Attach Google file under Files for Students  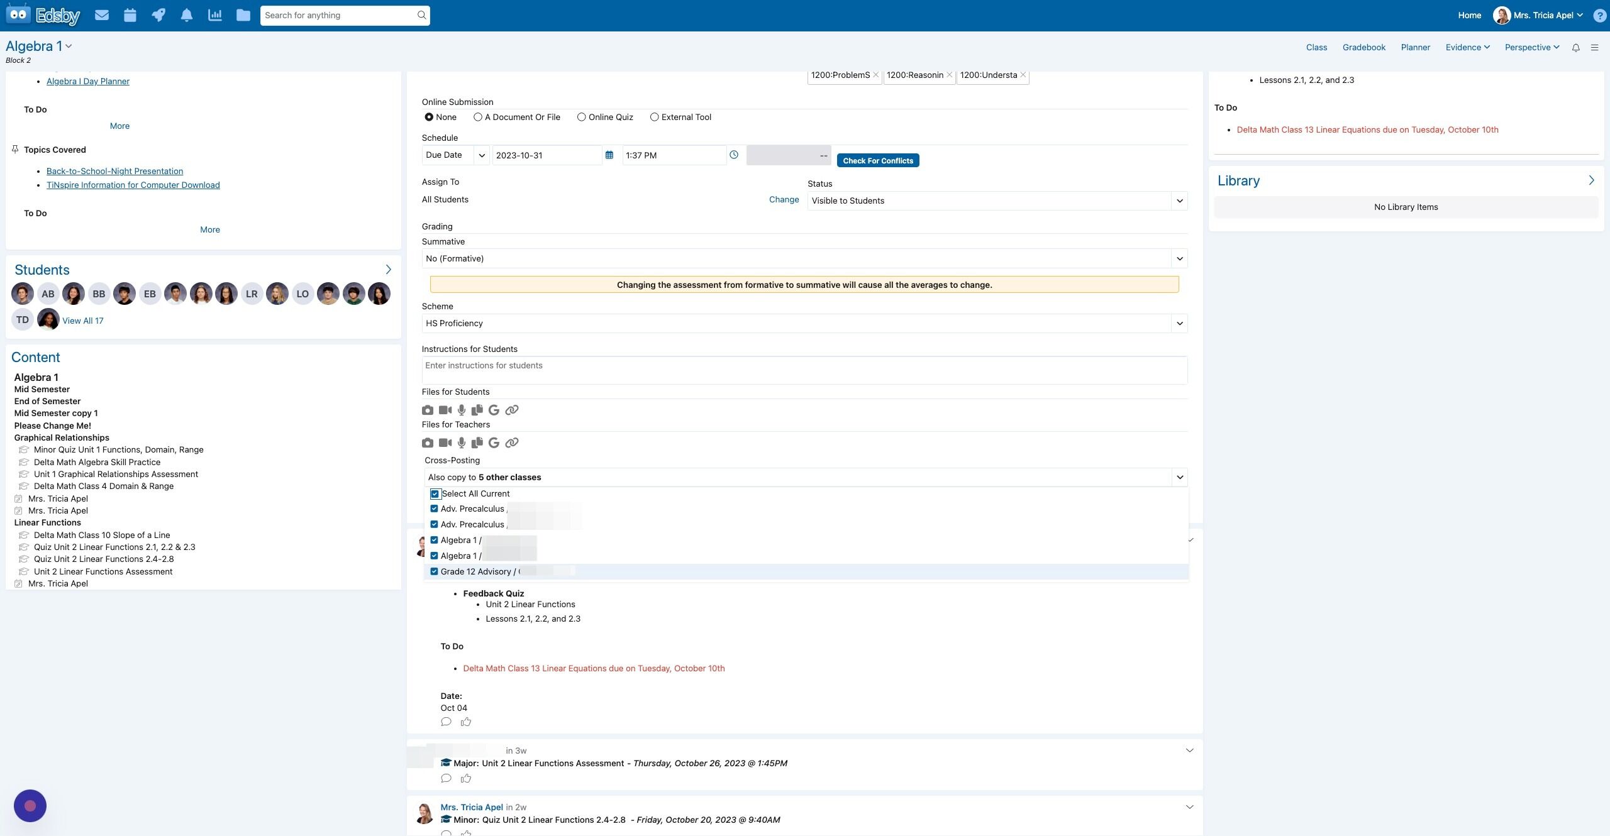click(x=494, y=410)
